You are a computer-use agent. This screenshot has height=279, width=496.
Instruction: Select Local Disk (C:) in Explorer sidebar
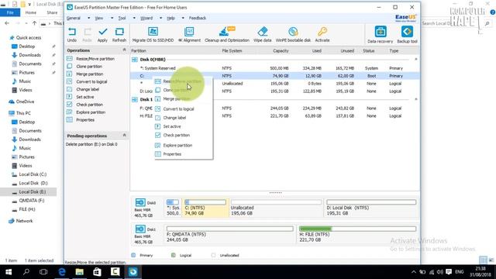[x=33, y=174]
